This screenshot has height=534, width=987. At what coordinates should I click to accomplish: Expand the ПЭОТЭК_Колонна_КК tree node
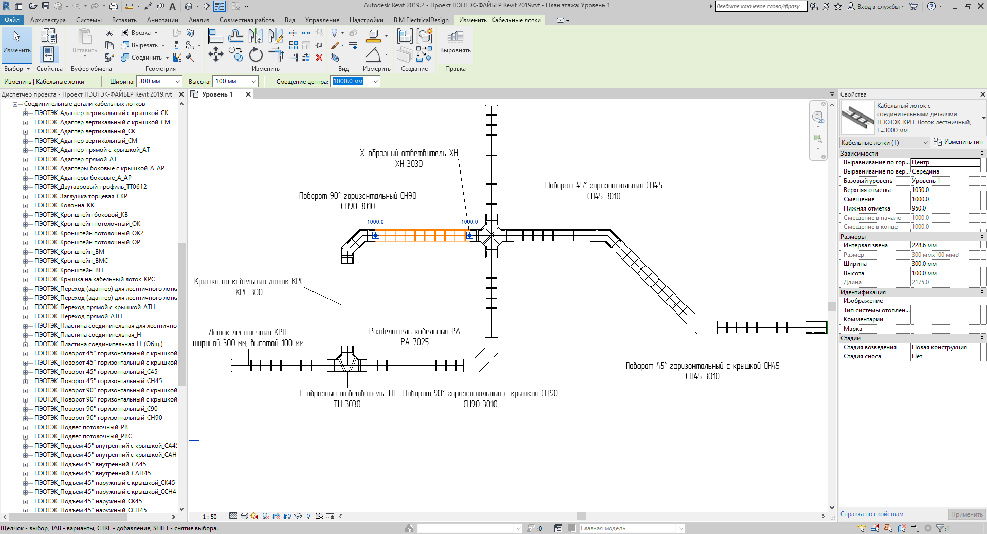click(25, 205)
